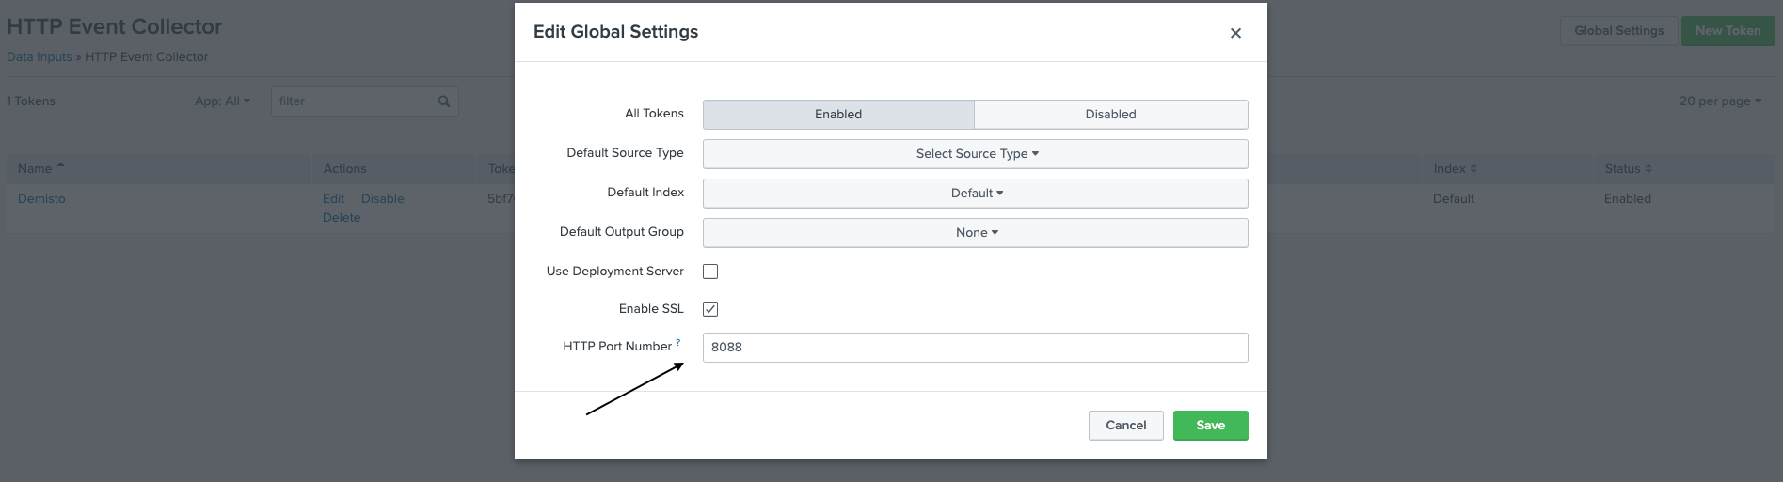
Task: Click the search magnifier icon in filter
Action: point(444,101)
